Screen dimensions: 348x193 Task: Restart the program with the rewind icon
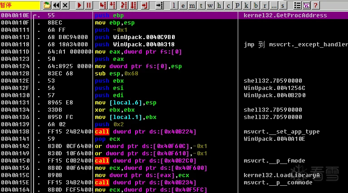point(56,5)
